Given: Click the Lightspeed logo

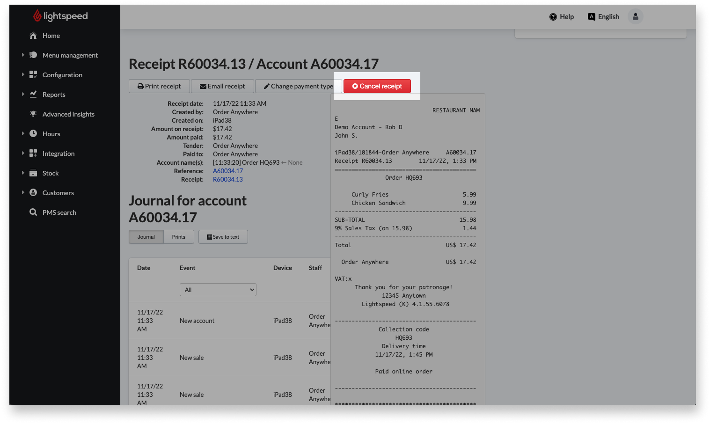Looking at the screenshot, I should (60, 16).
